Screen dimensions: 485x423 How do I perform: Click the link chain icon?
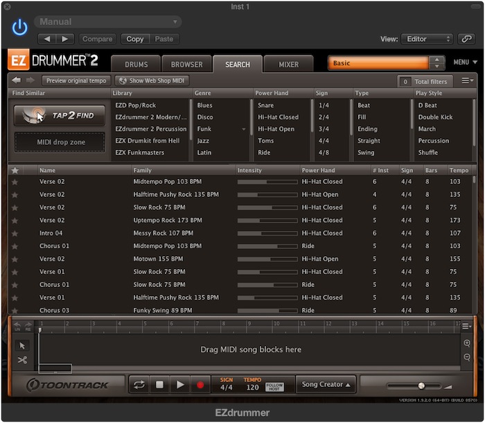466,39
